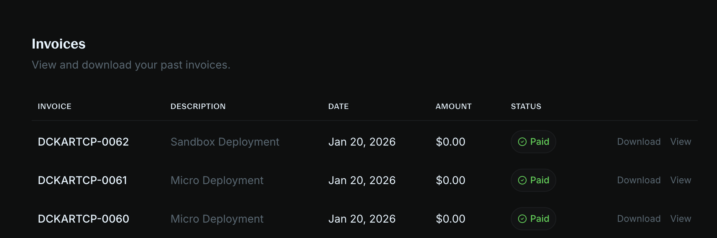View invoice DCKARTCP-0061

(x=680, y=180)
